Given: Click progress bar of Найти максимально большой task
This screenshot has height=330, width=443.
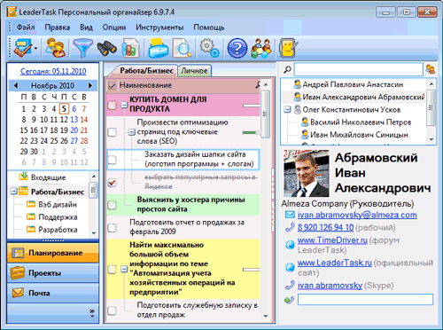Looking at the screenshot, I should pyautogui.click(x=251, y=270).
